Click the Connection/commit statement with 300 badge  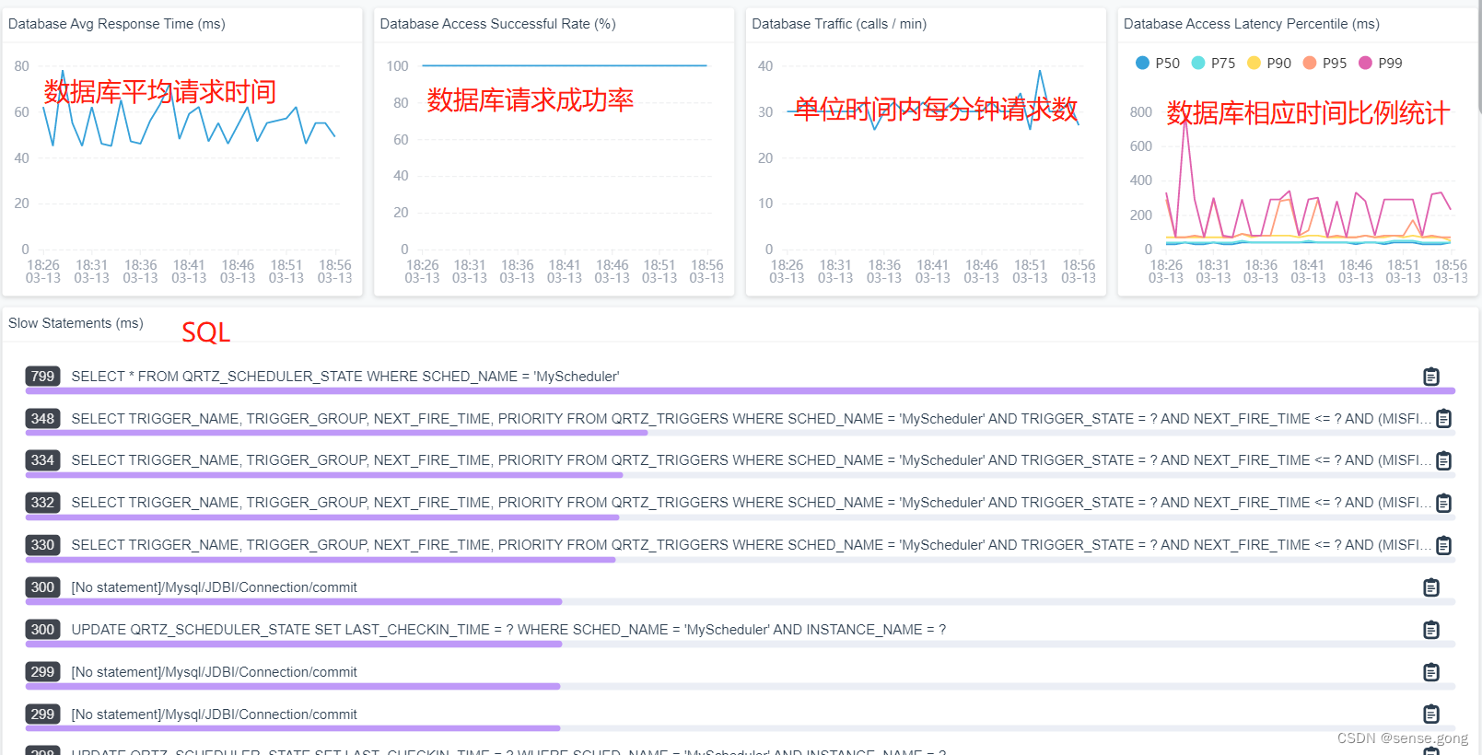[214, 587]
